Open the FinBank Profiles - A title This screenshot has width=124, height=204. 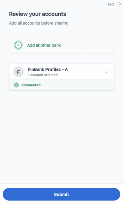[48, 69]
